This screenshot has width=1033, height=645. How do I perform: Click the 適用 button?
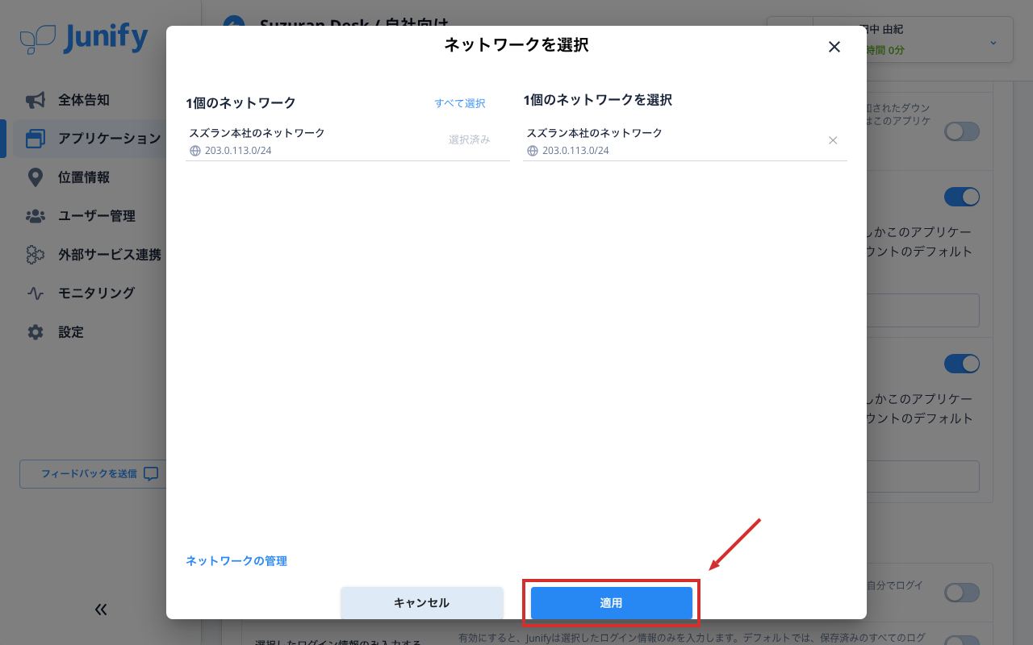click(612, 603)
